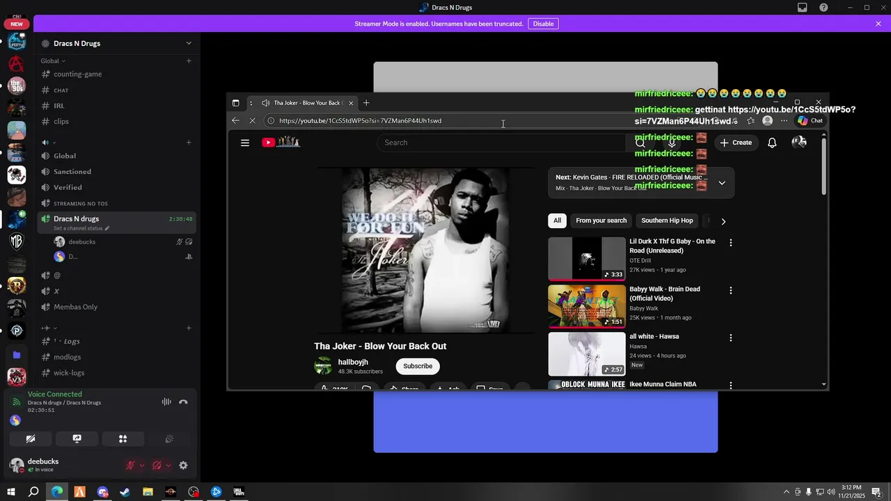Add a channel to the logs category

tap(189, 328)
